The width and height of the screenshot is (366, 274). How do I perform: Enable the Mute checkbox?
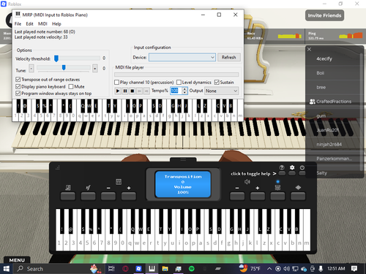[x=71, y=86]
